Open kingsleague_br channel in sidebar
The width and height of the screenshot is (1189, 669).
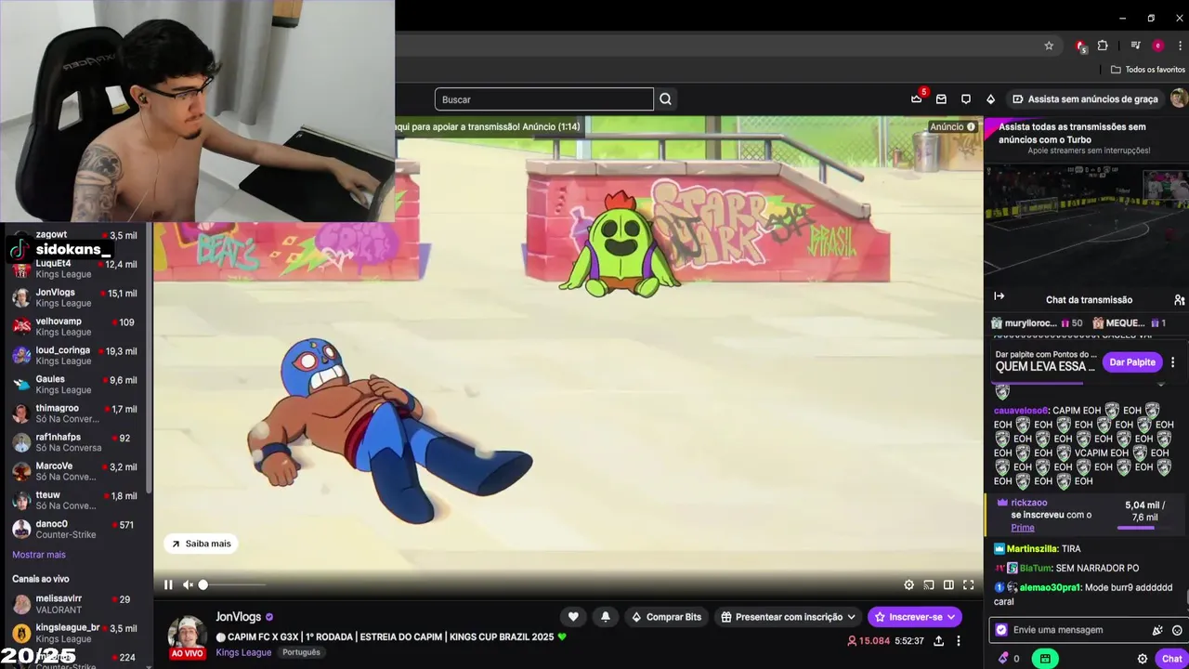(74, 633)
